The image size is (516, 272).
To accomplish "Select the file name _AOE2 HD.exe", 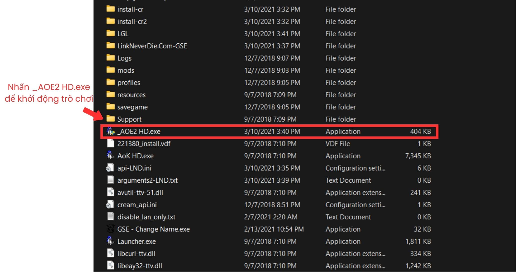I will pyautogui.click(x=139, y=131).
